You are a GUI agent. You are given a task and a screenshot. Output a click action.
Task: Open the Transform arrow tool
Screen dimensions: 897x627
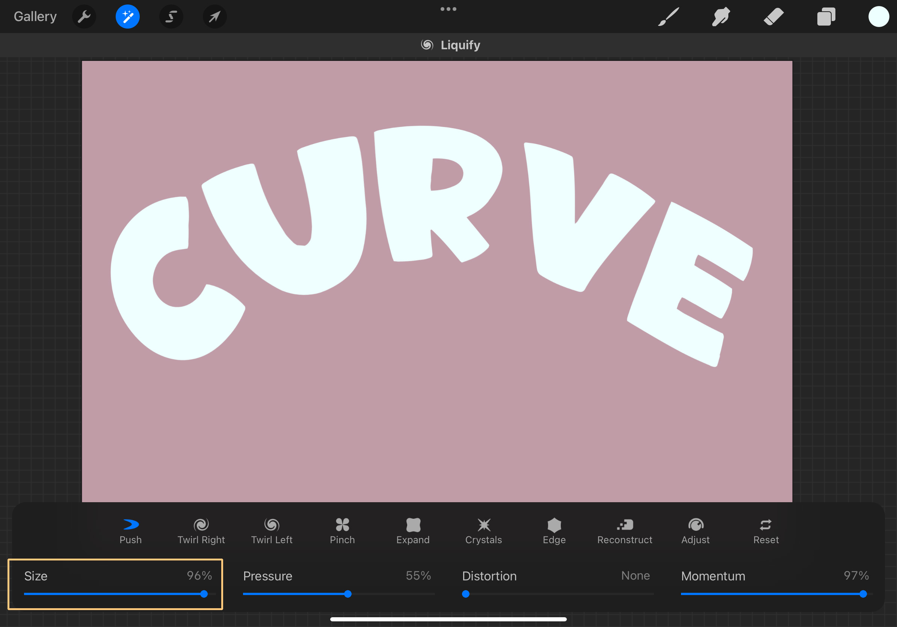[214, 17]
